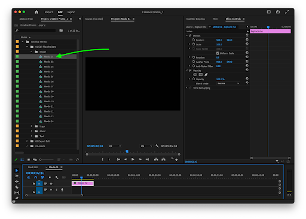Collapse the Motion effect properties
The width and height of the screenshot is (306, 219).
click(x=186, y=35)
